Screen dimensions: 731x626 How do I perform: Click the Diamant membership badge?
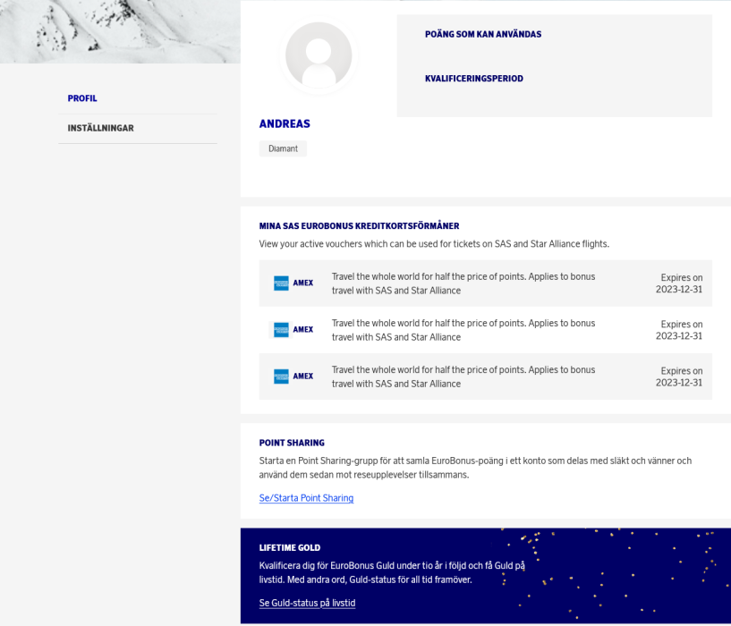click(283, 148)
